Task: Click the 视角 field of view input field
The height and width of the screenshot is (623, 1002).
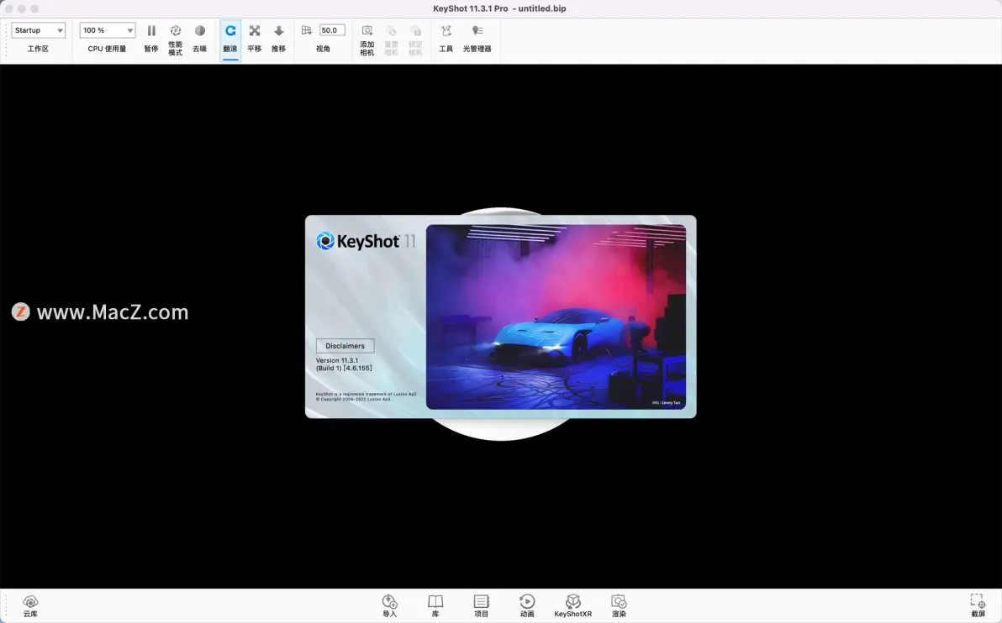Action: click(x=331, y=30)
